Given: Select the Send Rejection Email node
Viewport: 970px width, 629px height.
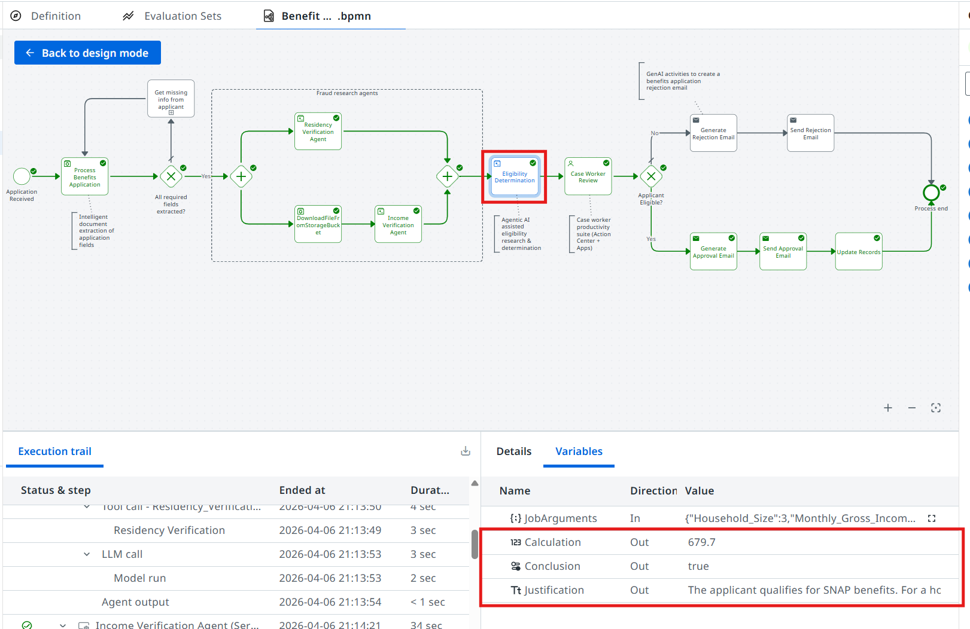Looking at the screenshot, I should (811, 133).
